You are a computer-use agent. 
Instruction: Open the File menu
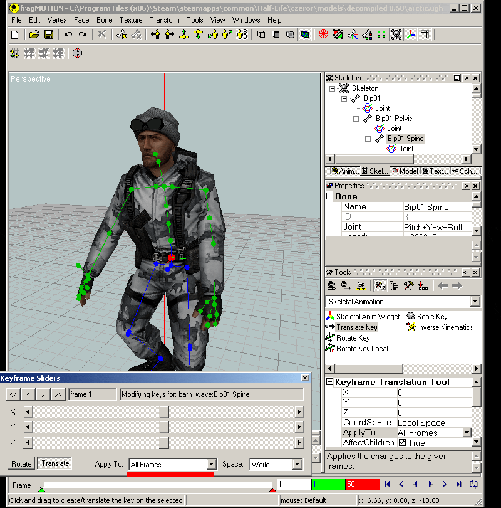(16, 20)
